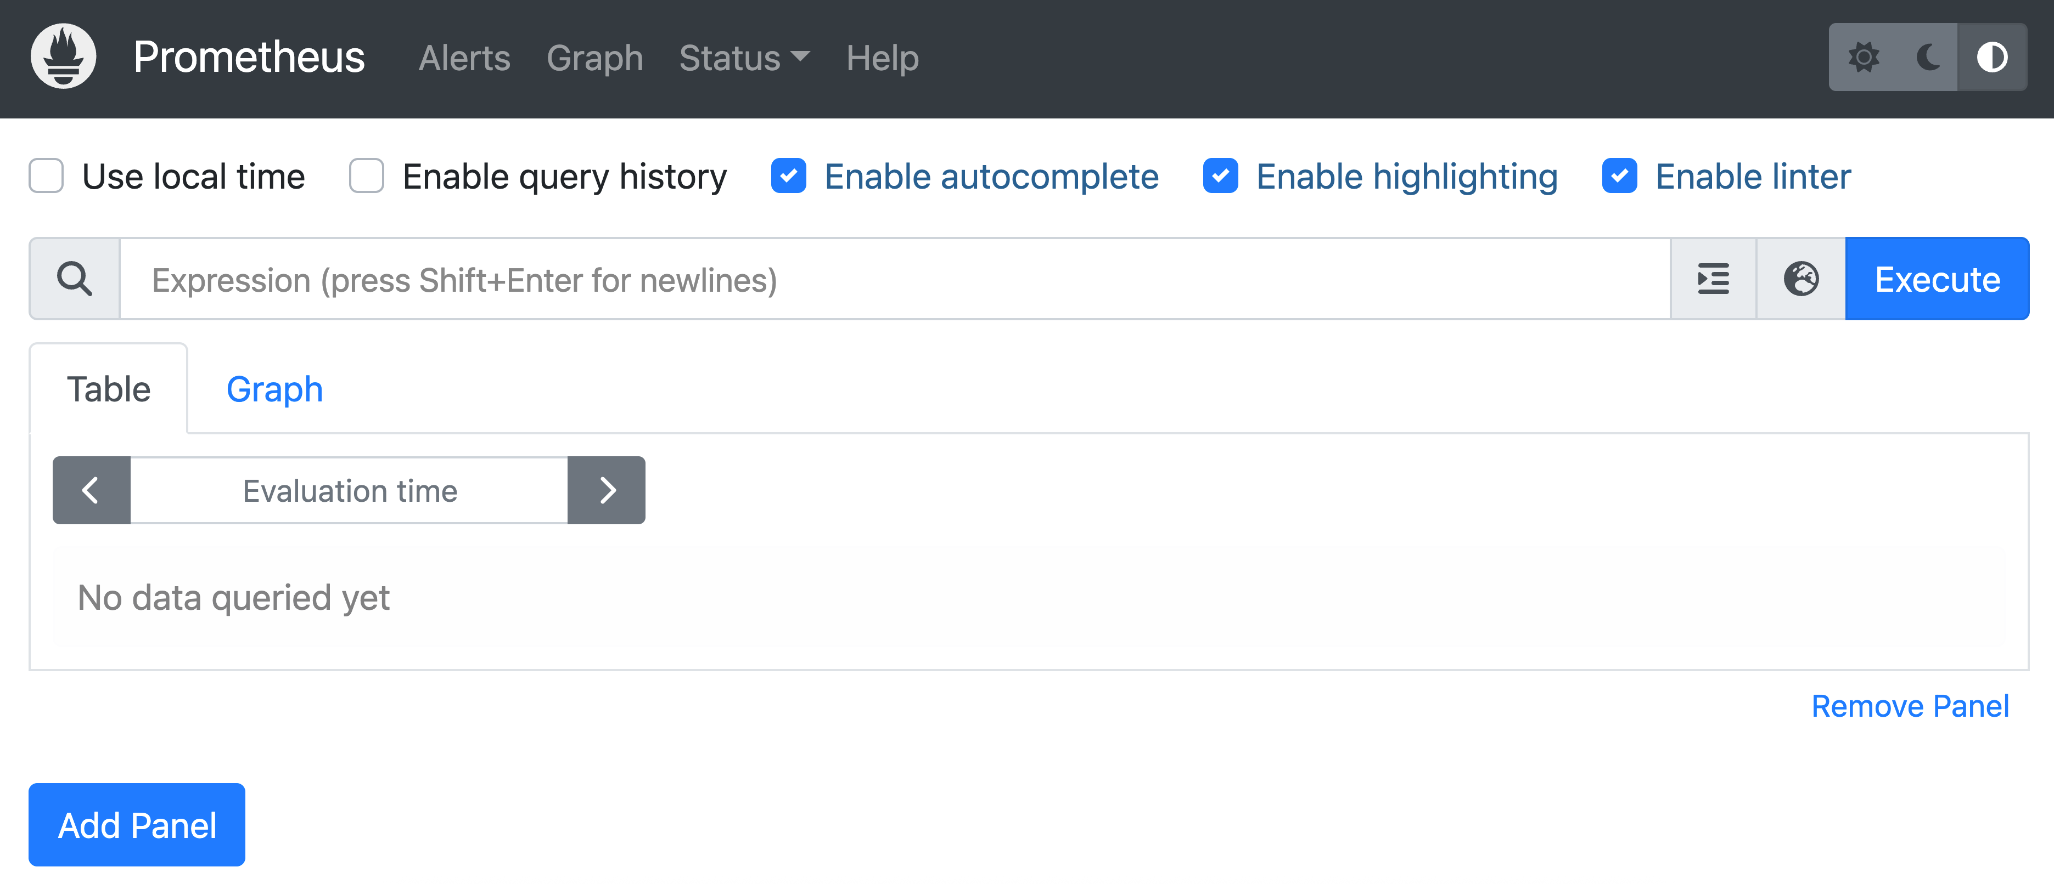Image resolution: width=2054 pixels, height=884 pixels.
Task: Check Enable query history
Action: (367, 176)
